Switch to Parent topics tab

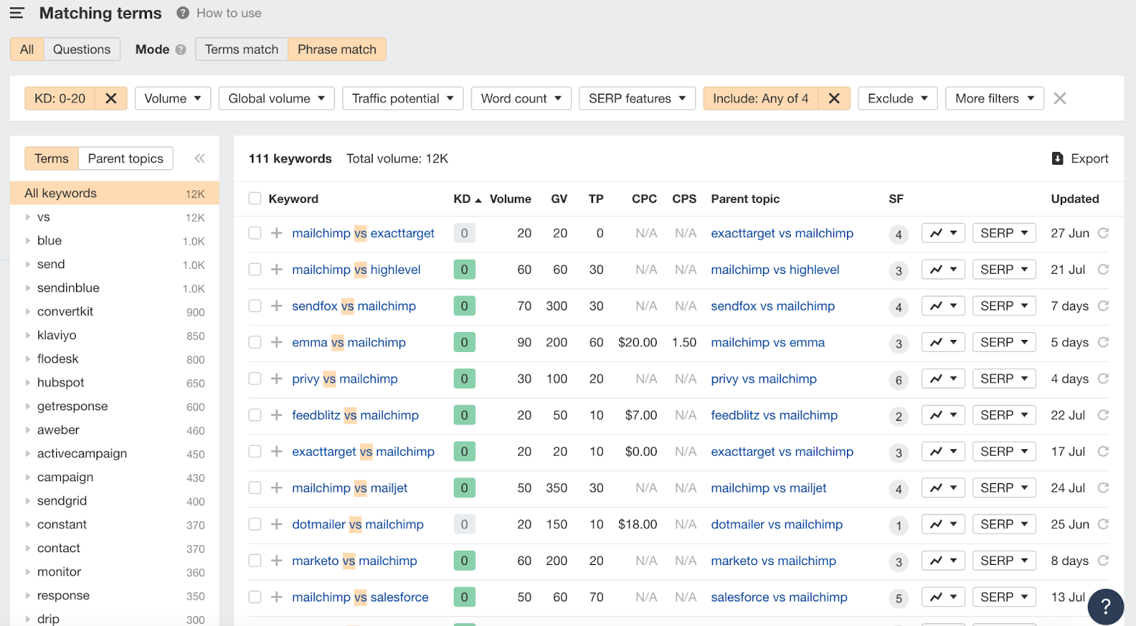(126, 158)
